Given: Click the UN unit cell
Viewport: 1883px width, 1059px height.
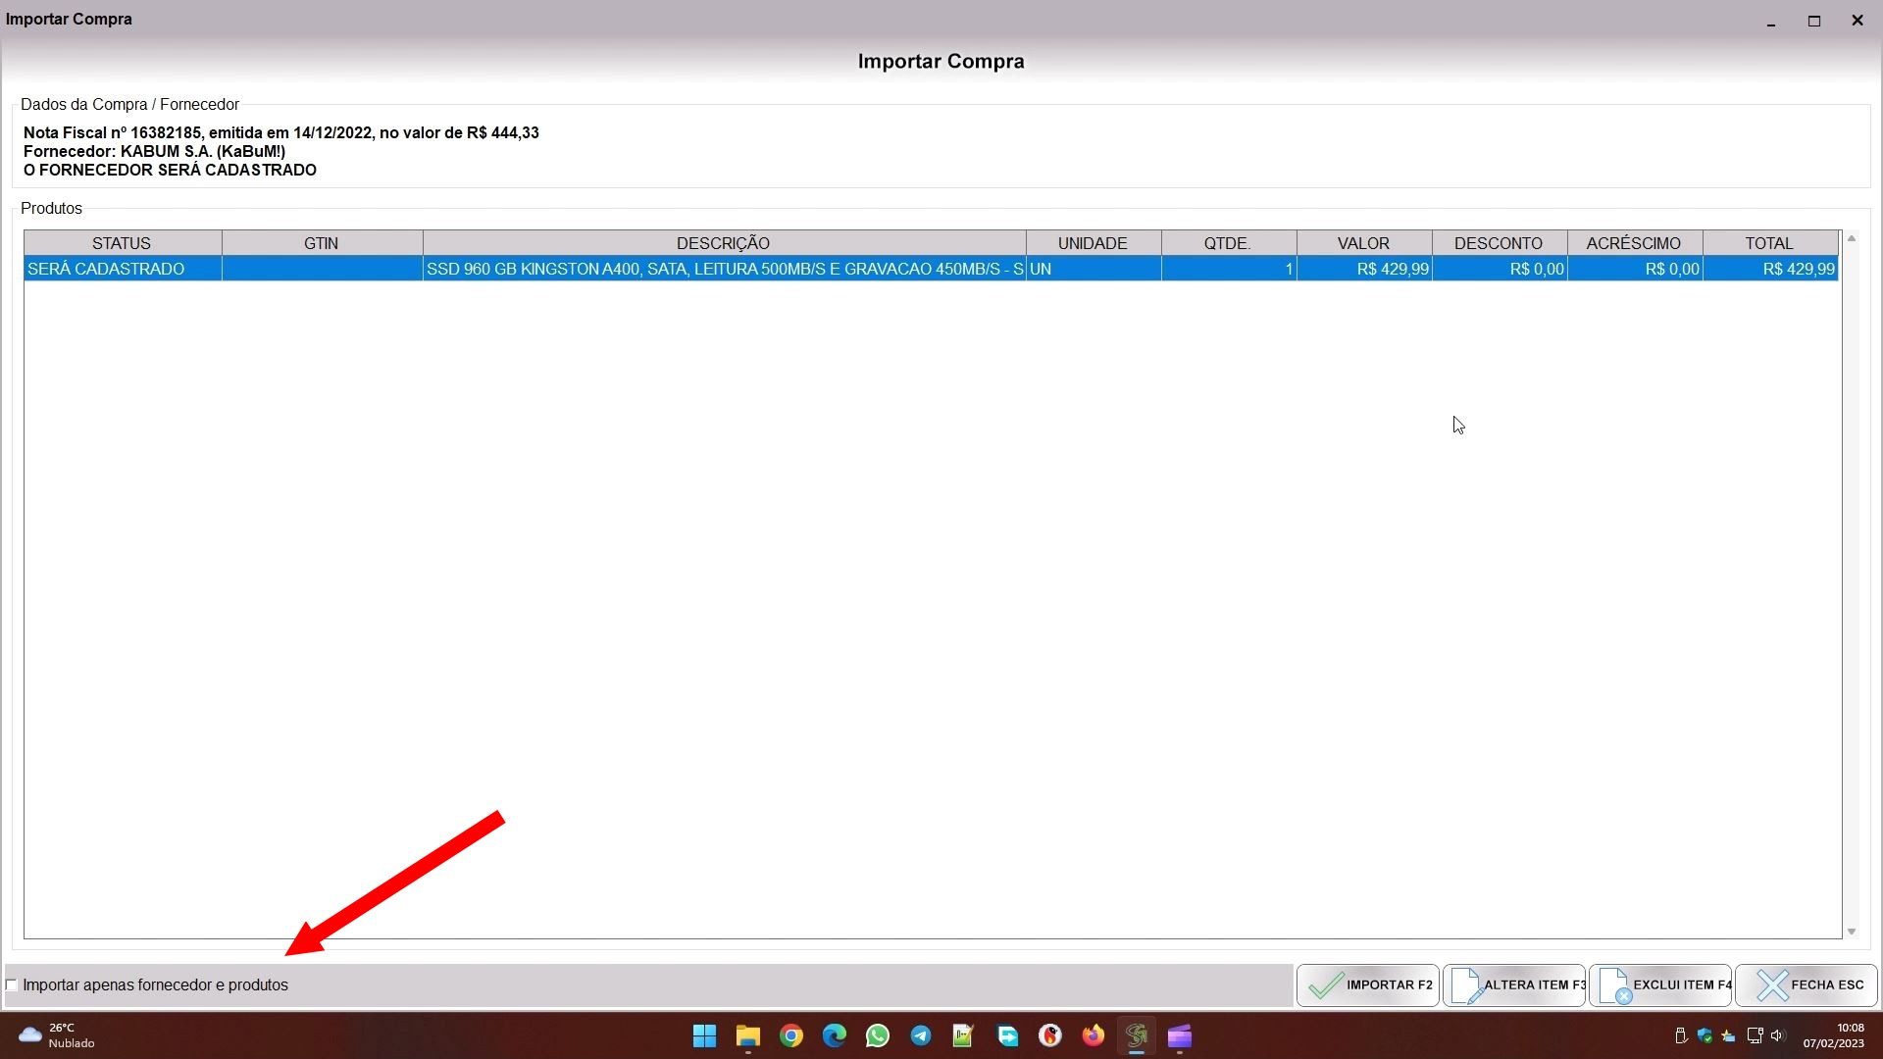Looking at the screenshot, I should click(x=1094, y=269).
